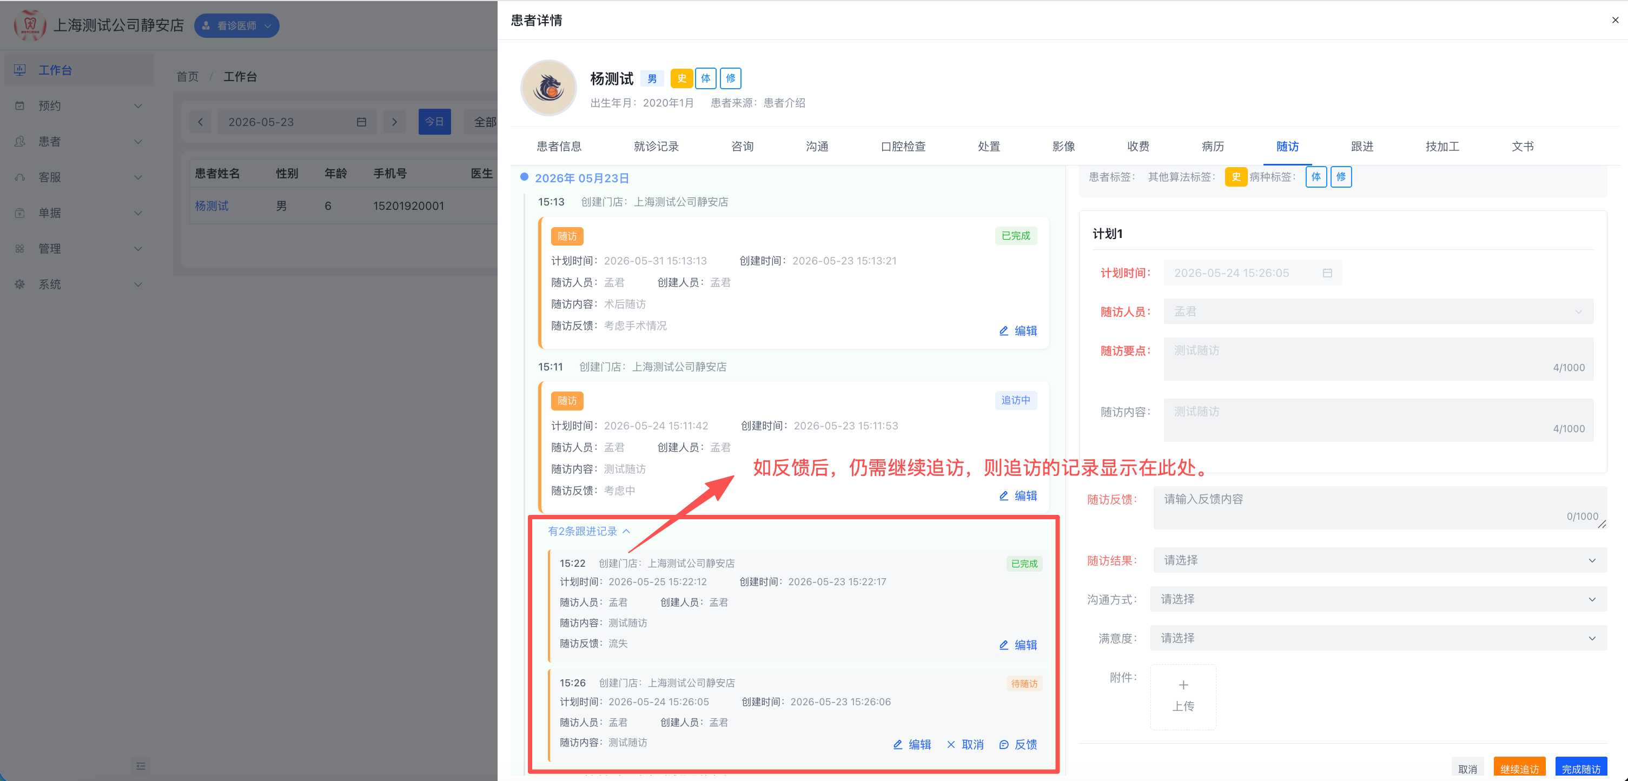The image size is (1628, 781).
Task: Click the 工作台 monitor icon in sidebar
Action: point(19,70)
